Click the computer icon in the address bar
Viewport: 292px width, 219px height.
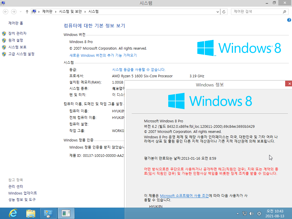(34, 12)
